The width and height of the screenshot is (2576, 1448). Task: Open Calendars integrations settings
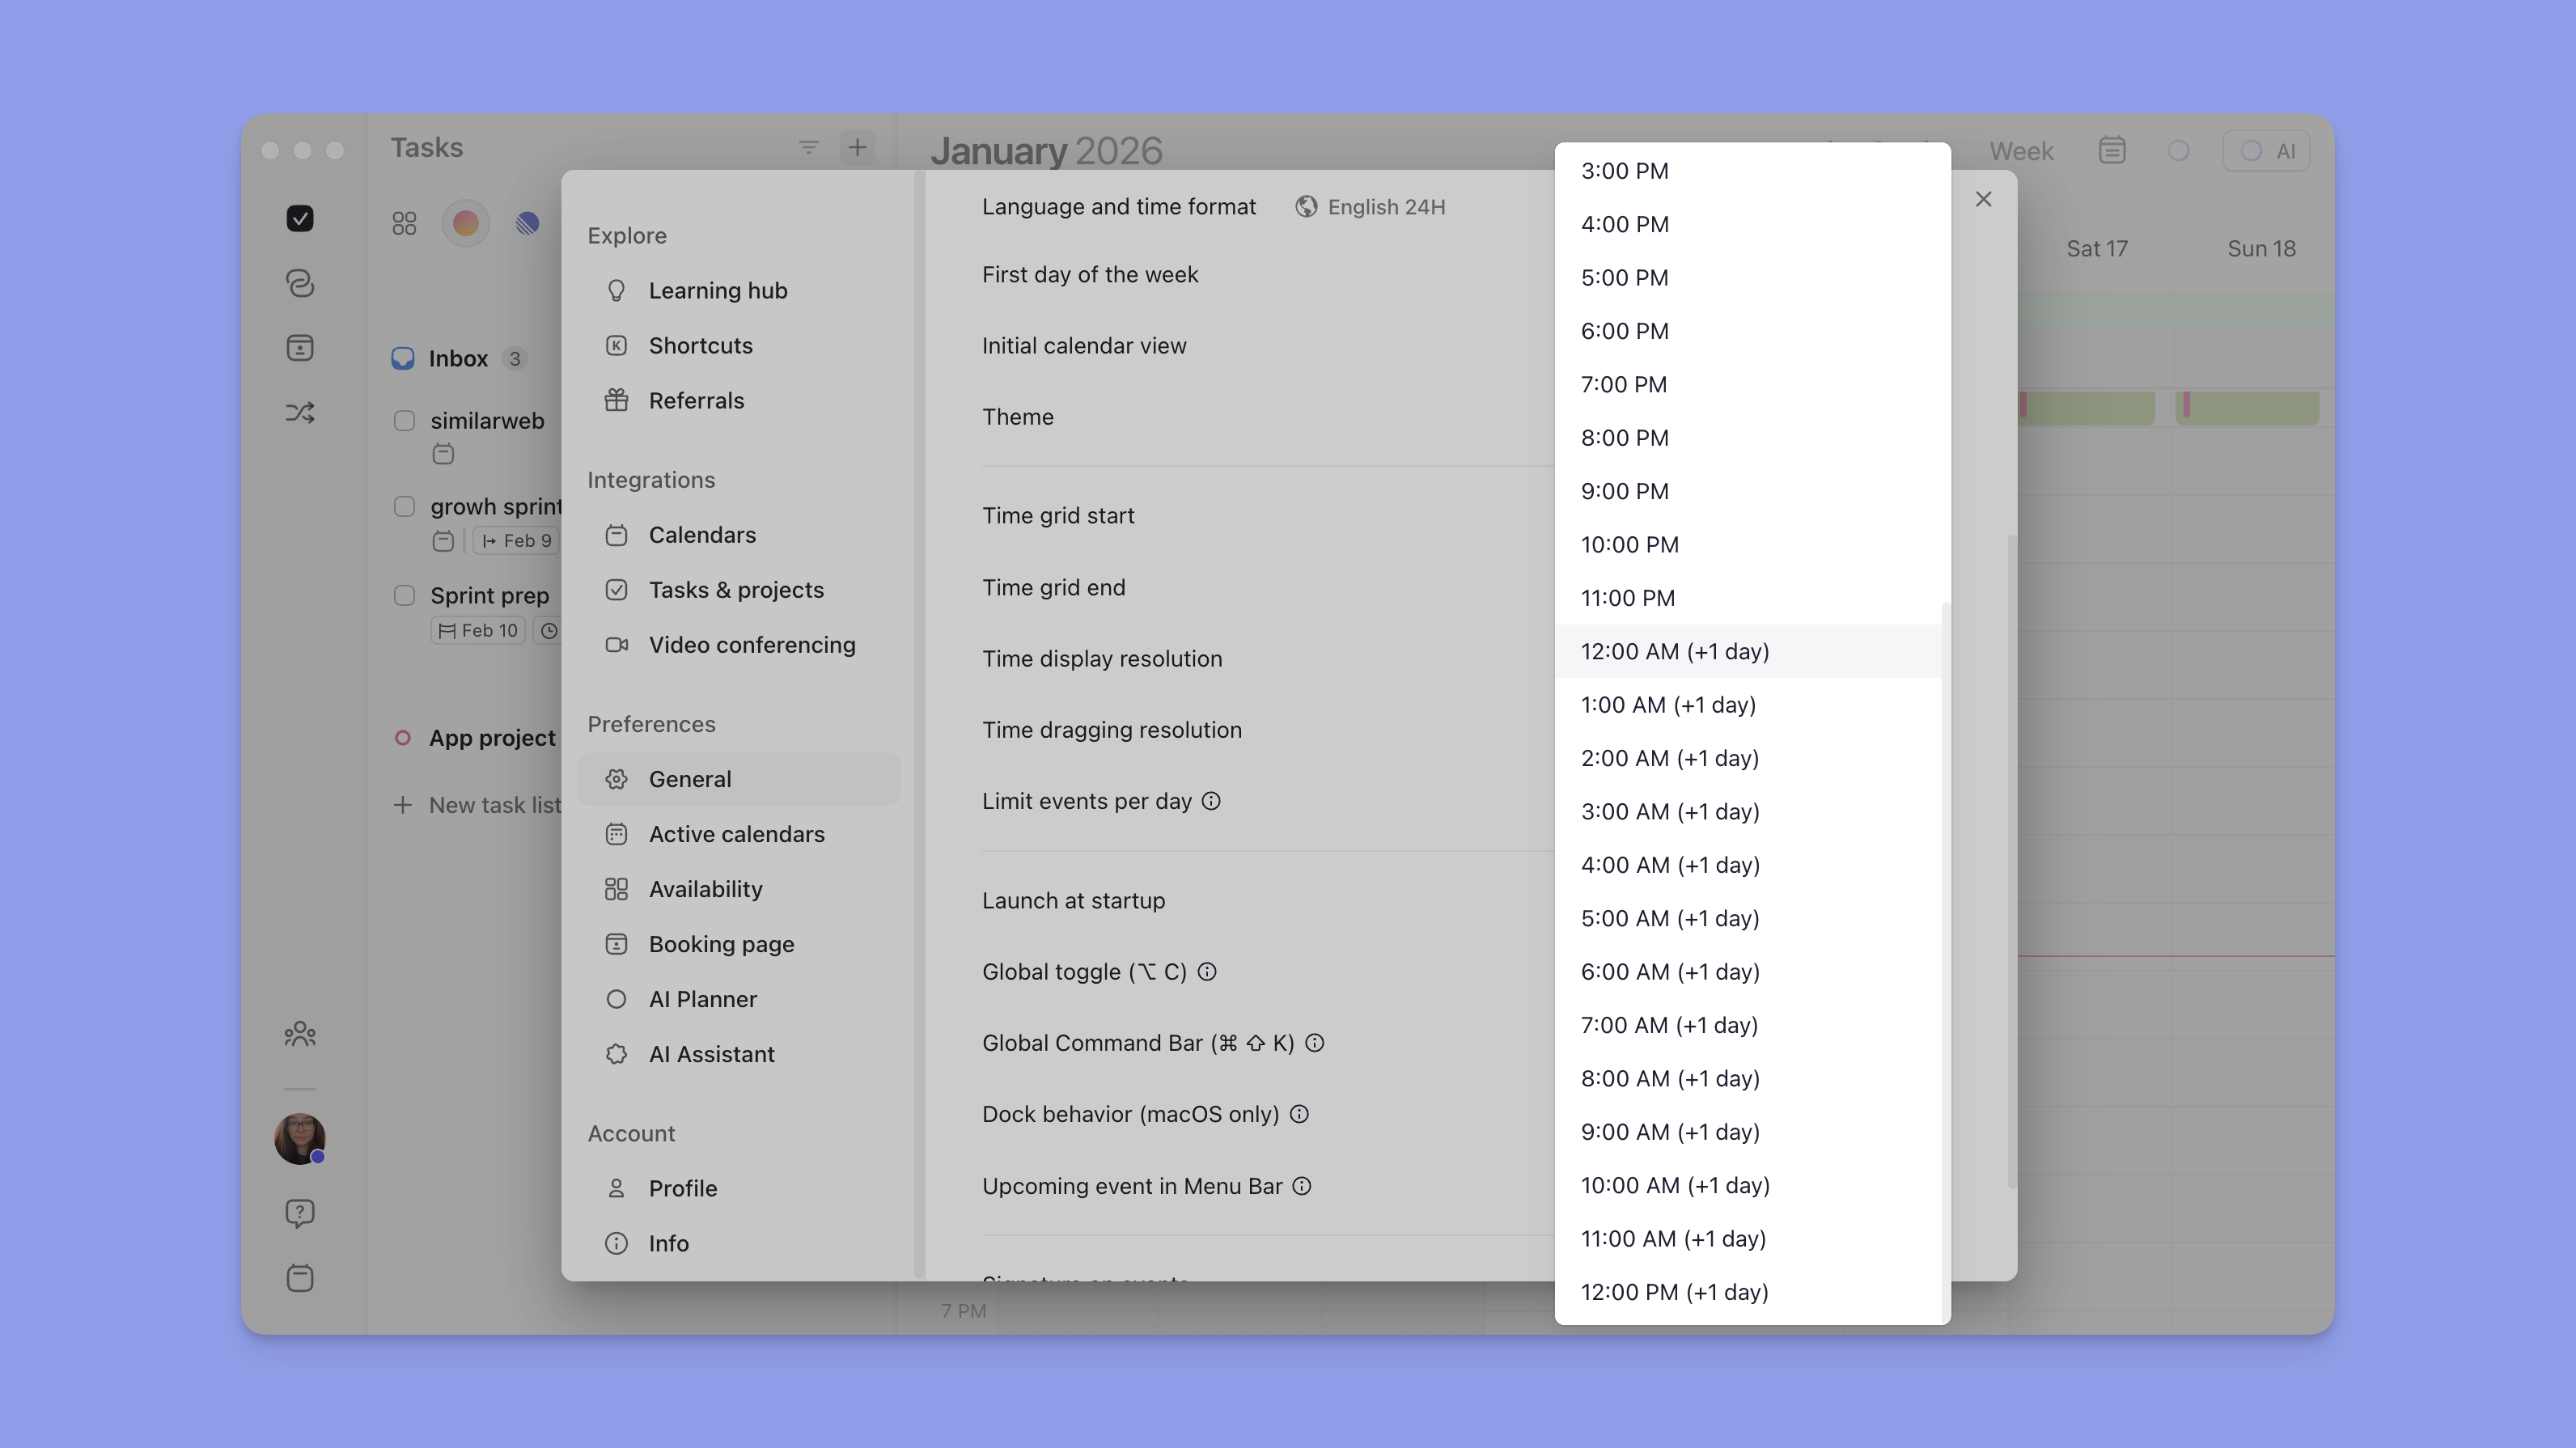tap(739, 535)
